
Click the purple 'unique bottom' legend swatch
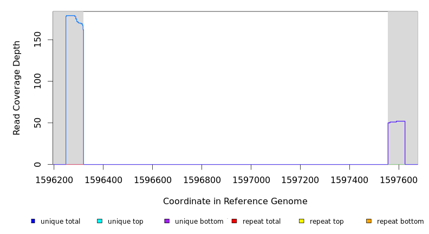click(x=167, y=221)
